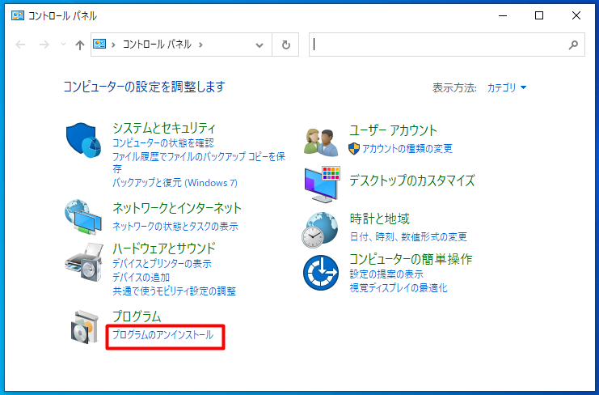Open the Programs disc box icon
The height and width of the screenshot is (395, 599).
(83, 327)
